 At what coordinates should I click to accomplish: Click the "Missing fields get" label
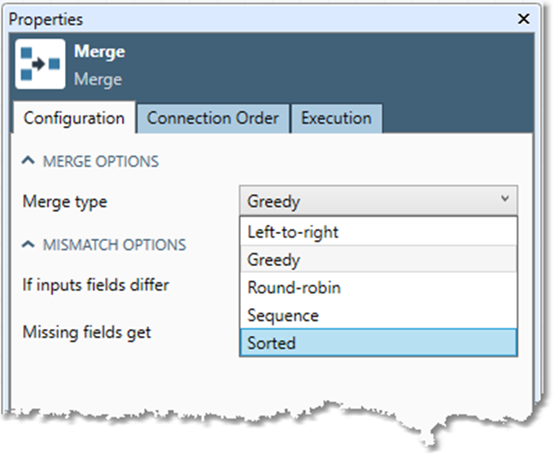[86, 332]
